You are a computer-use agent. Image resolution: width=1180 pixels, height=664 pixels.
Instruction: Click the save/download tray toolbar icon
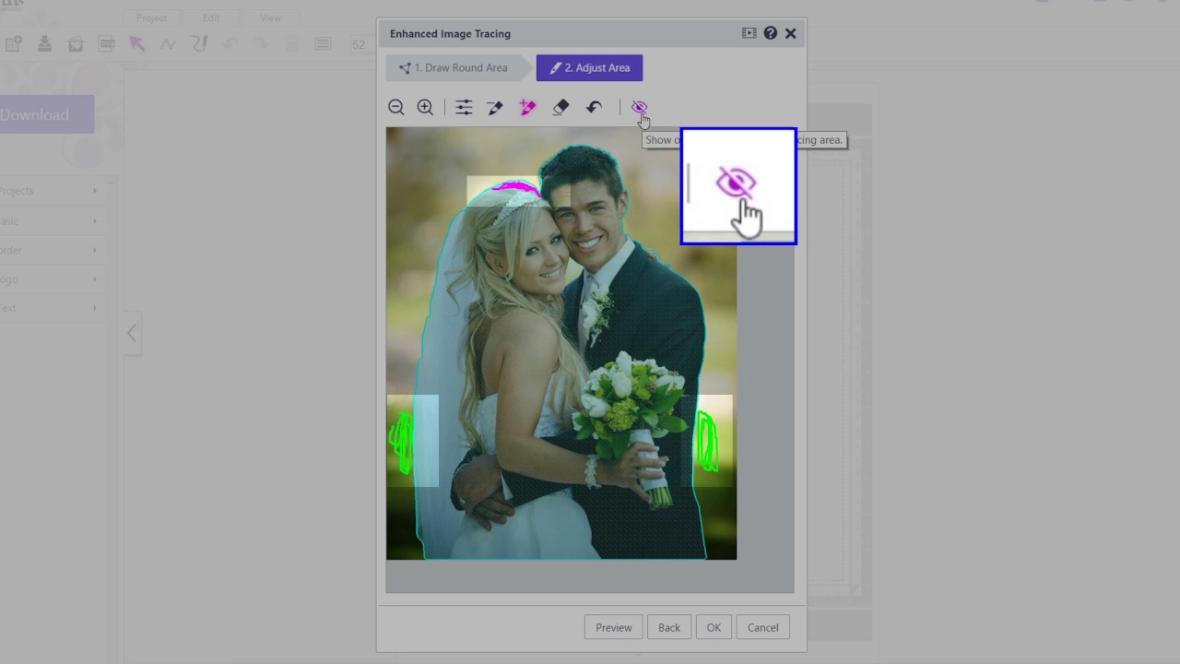pos(44,43)
